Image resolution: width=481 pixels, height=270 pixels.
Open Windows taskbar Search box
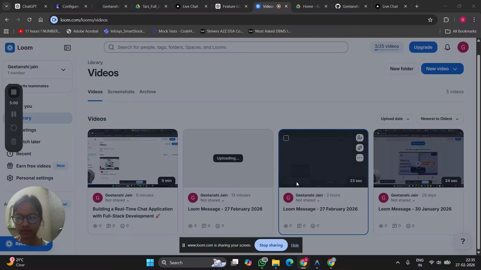(x=192, y=262)
